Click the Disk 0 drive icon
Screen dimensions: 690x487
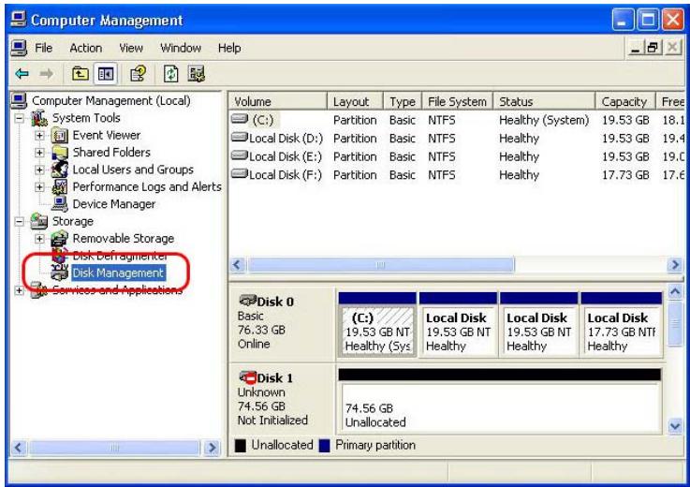click(x=250, y=302)
